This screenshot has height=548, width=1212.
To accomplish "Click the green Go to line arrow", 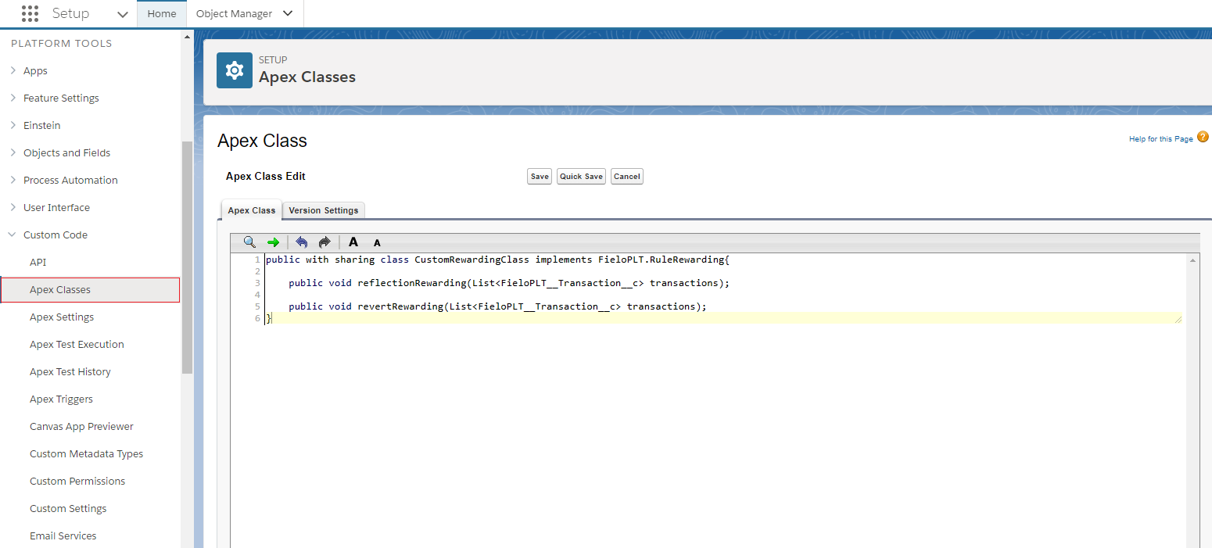I will coord(273,242).
